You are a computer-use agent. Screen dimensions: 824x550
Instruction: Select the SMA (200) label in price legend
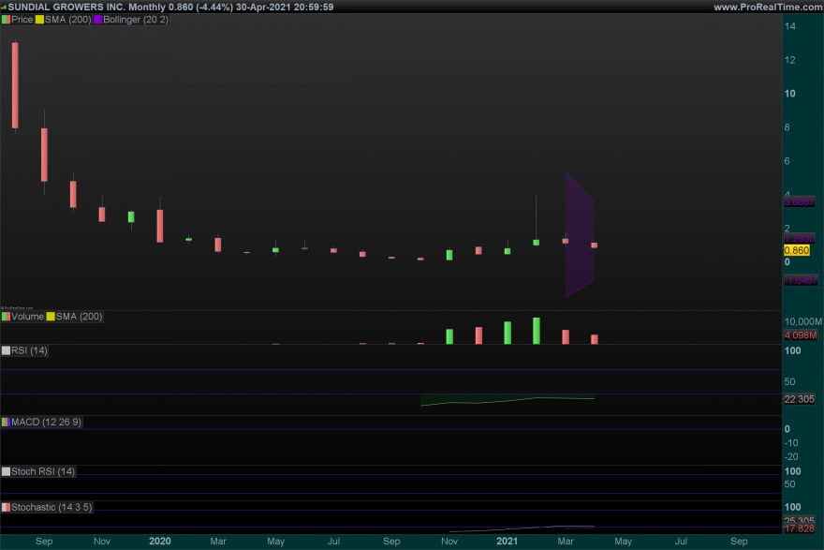click(67, 20)
